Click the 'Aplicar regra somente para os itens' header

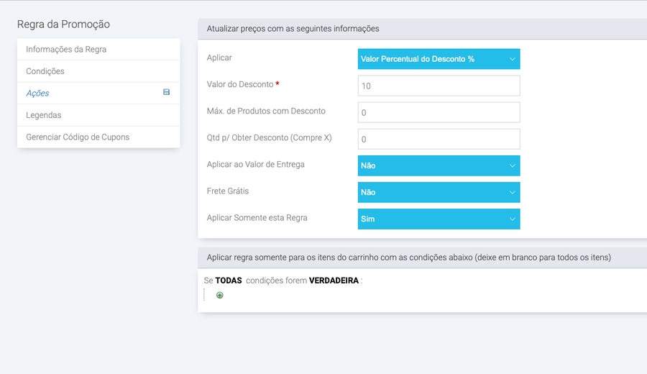click(408, 257)
